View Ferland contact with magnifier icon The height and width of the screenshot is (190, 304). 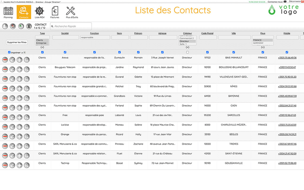coord(27,108)
